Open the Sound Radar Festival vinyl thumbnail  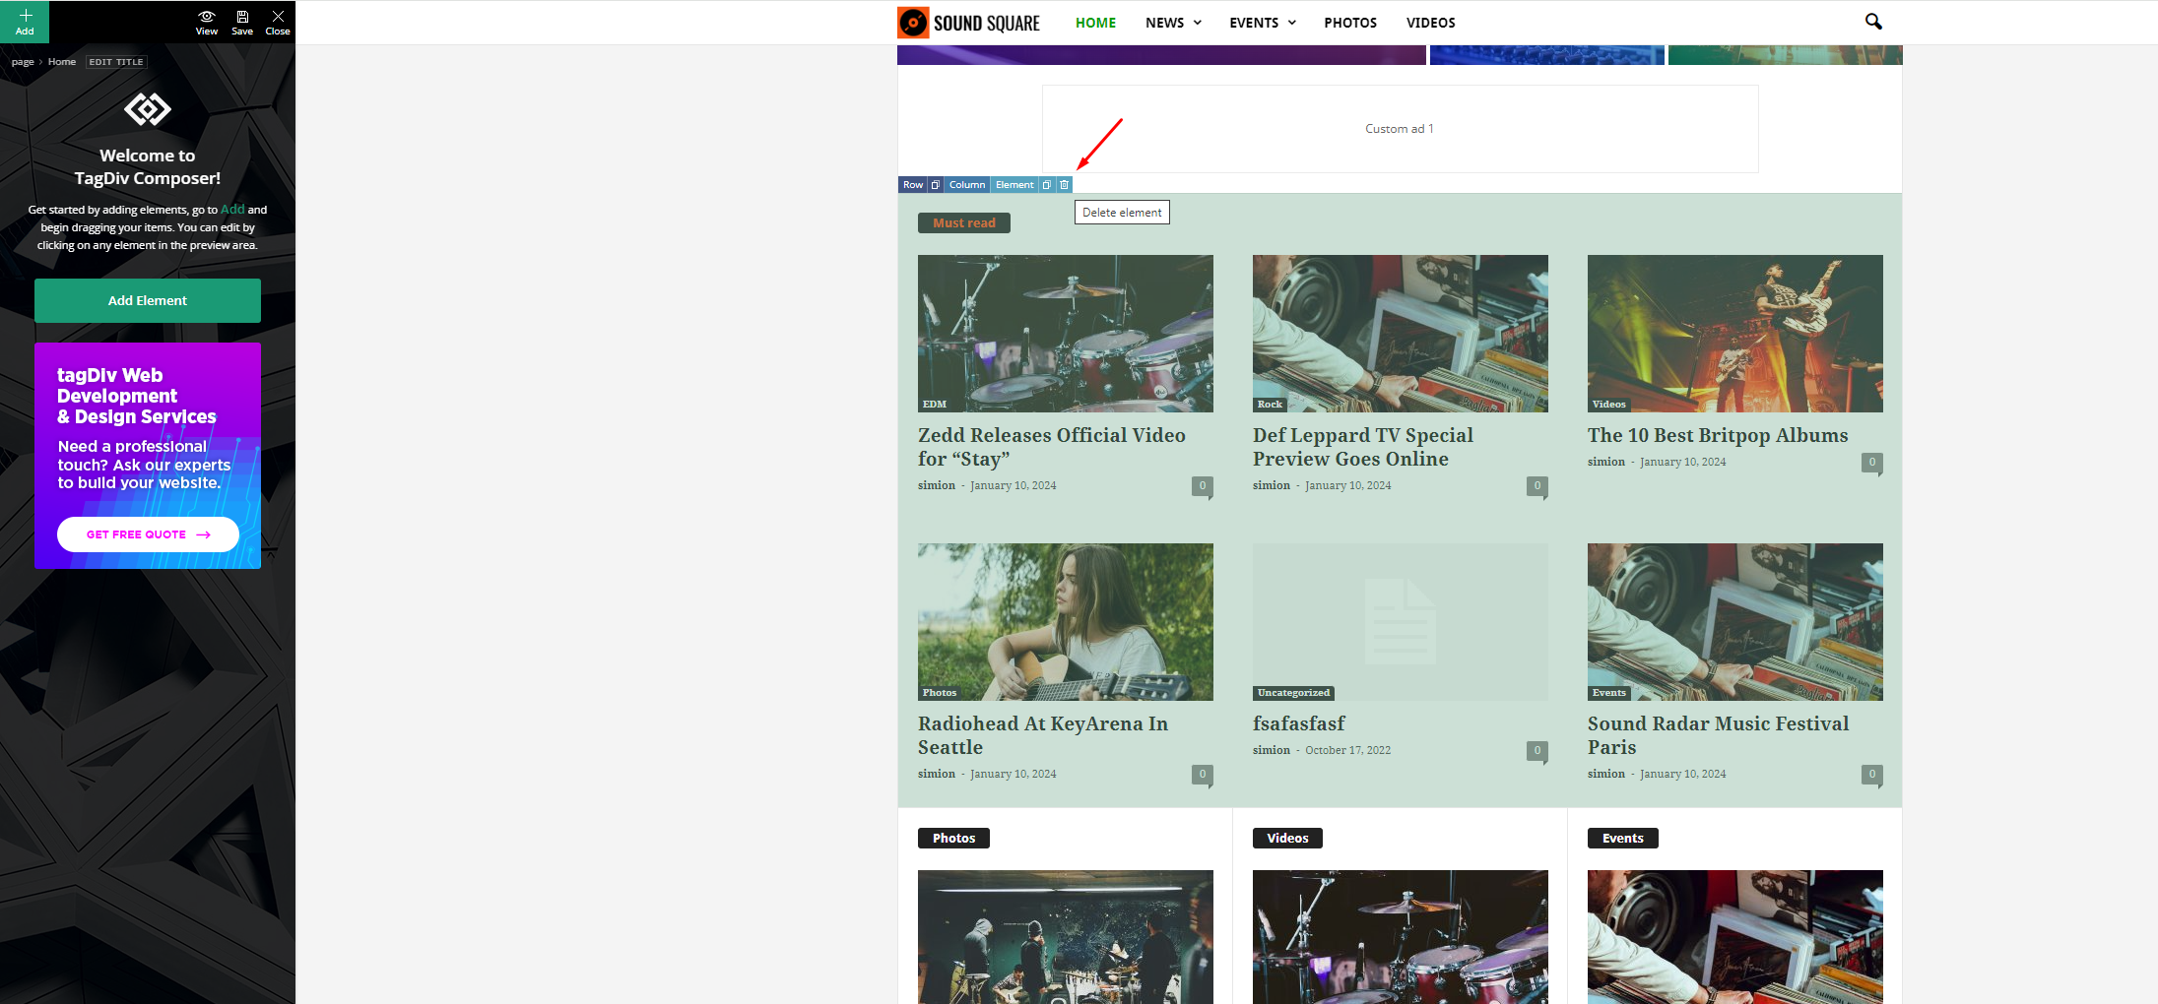tap(1735, 622)
